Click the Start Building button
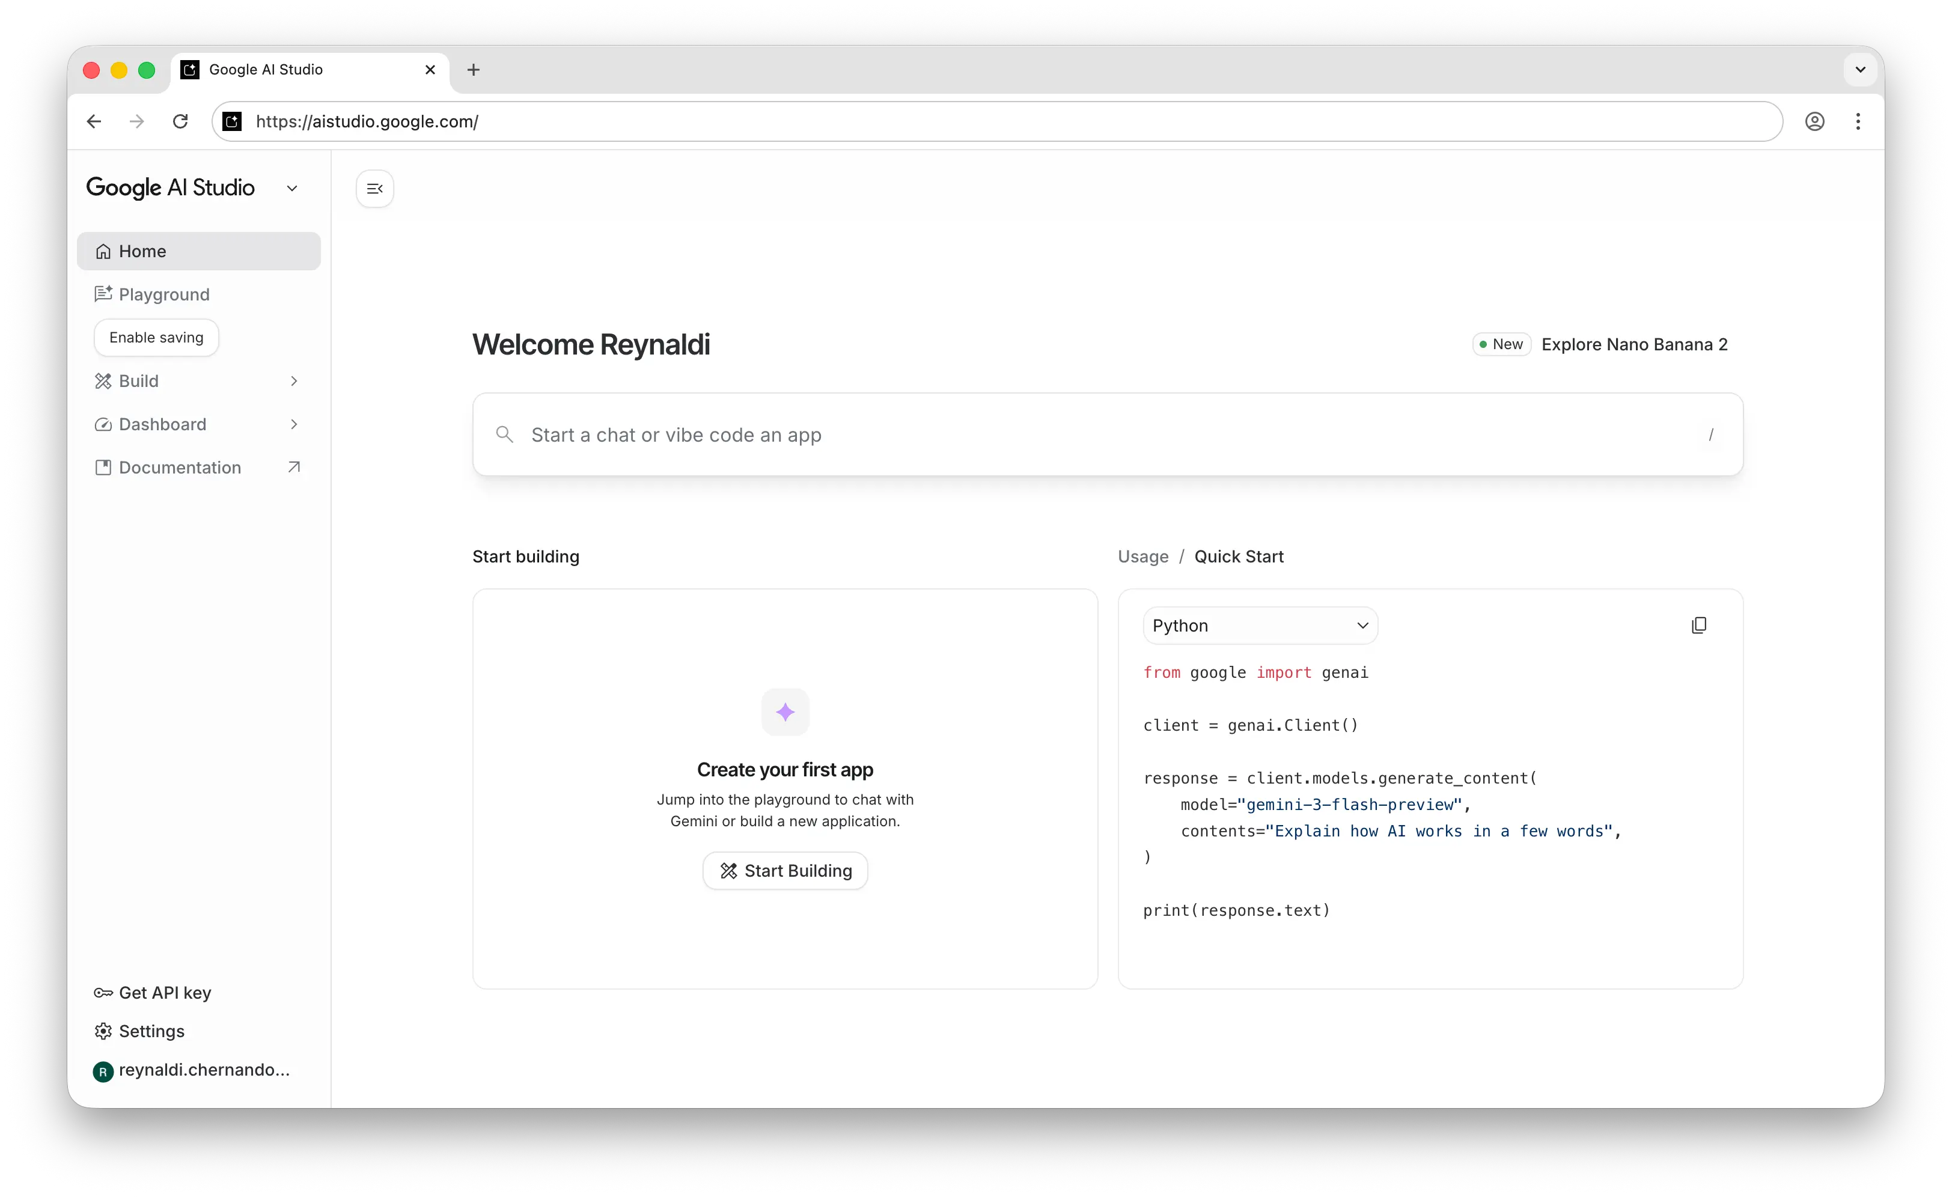1952x1197 pixels. 784,870
